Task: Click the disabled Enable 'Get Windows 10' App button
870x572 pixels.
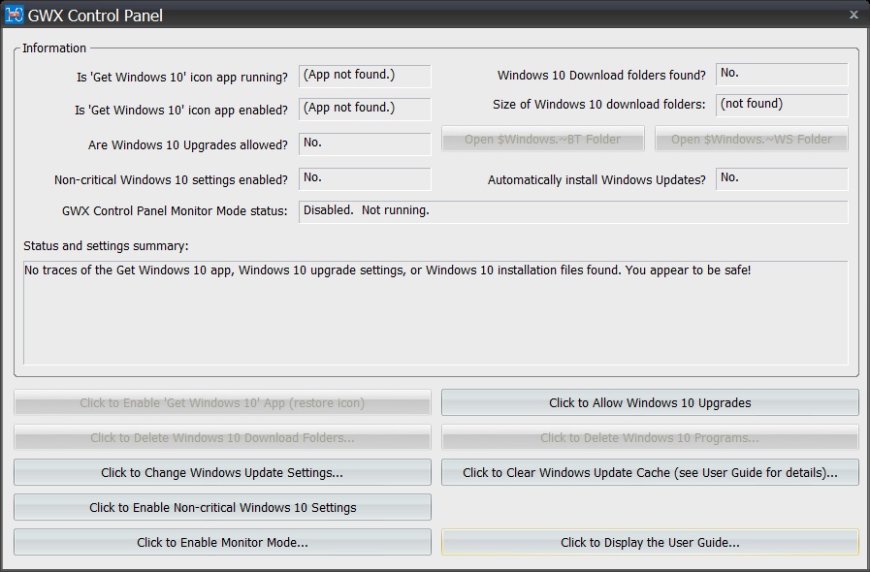Action: tap(222, 402)
